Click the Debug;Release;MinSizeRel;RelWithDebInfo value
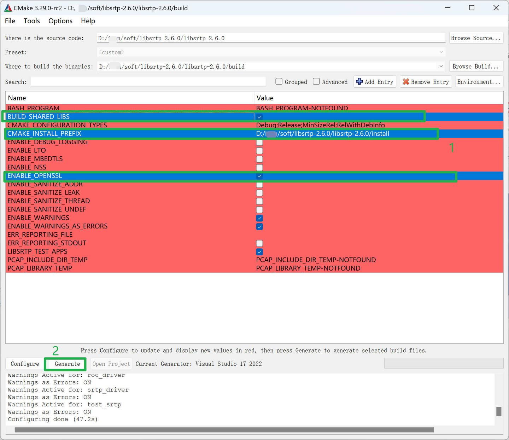The height and width of the screenshot is (440, 509). click(320, 125)
